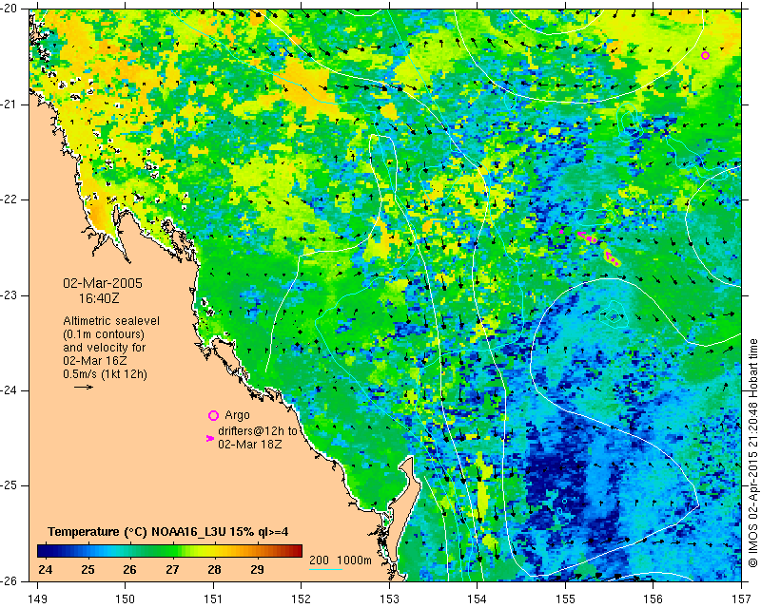Viewport: 761px width, 608px height.
Task: Click longitude axis label "151"
Action: point(213,599)
